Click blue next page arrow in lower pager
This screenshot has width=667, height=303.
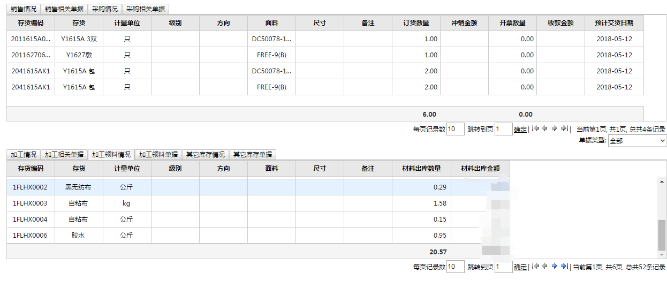point(554,267)
